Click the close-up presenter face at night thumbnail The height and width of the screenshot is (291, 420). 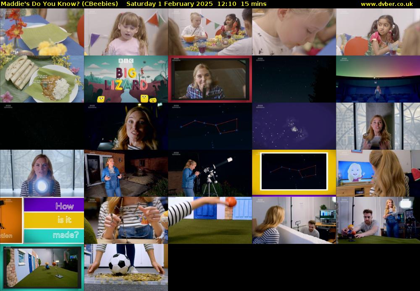tap(126, 126)
